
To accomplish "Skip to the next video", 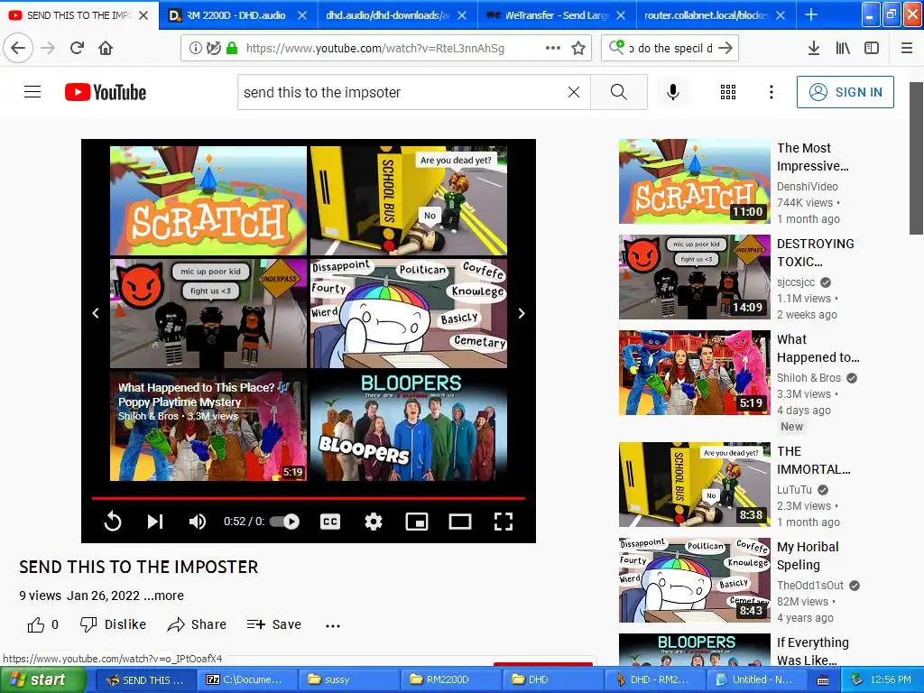I will tap(155, 522).
